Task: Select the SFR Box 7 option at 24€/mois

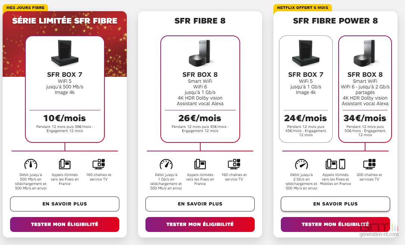Action: [x=306, y=89]
